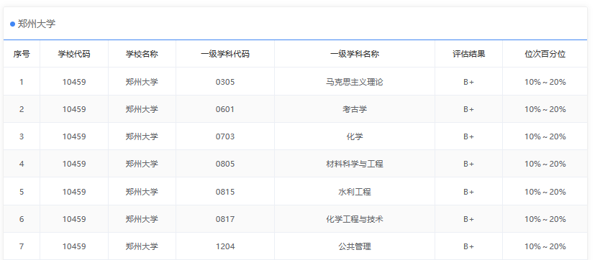The image size is (595, 260).
Task: Click serial number 7 cell
Action: point(22,246)
